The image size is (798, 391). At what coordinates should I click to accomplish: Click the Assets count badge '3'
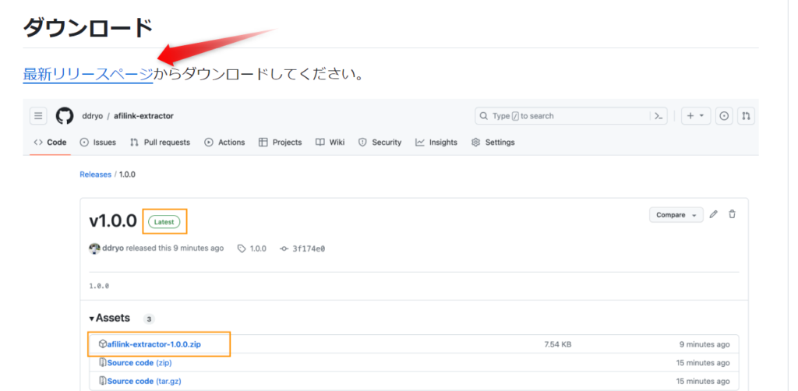coord(149,319)
